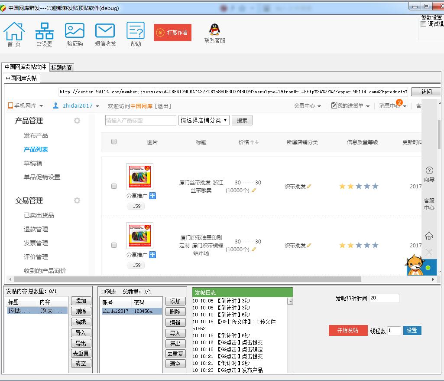Click the 手机网库 phone icon
This screenshot has width=444, height=381.
[10, 105]
